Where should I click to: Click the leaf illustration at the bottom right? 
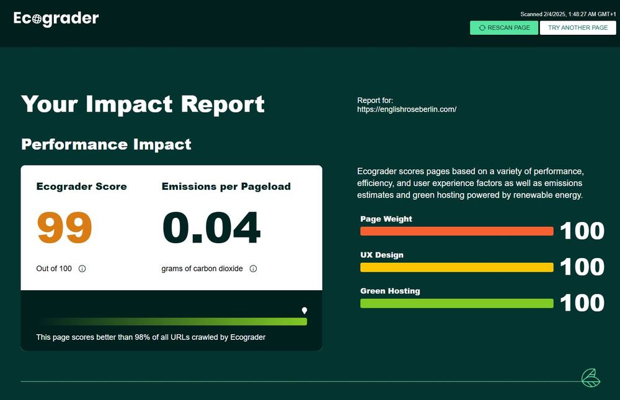coord(590,378)
